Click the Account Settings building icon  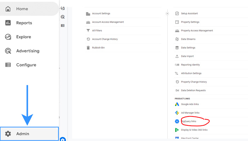tap(88, 14)
